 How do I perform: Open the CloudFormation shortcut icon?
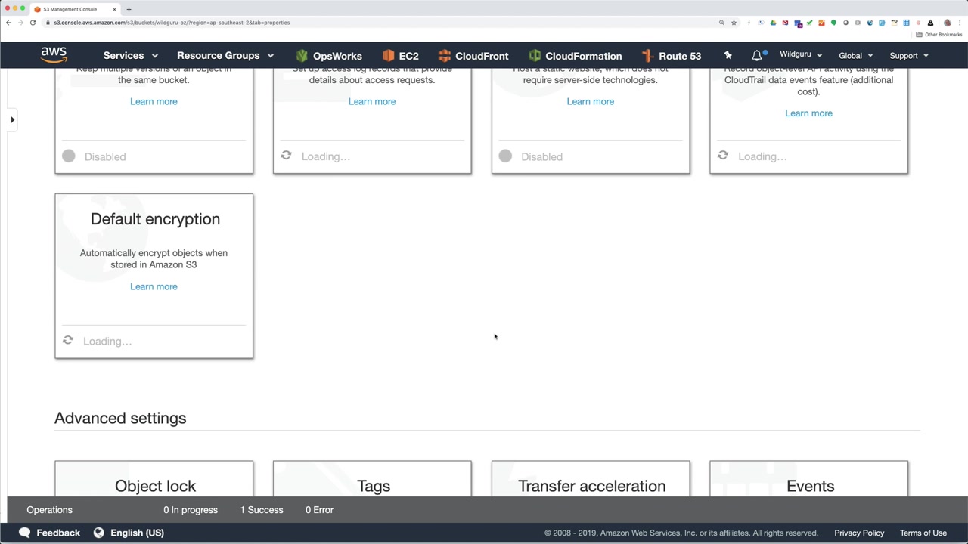[x=535, y=56]
